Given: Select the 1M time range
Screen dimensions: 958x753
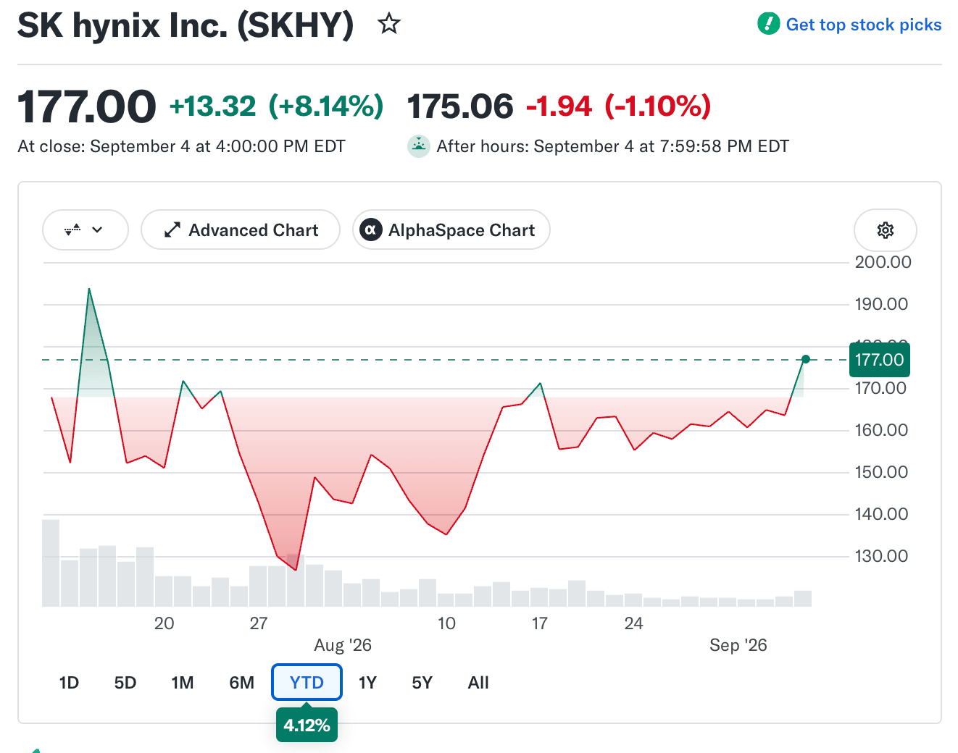Looking at the screenshot, I should pyautogui.click(x=183, y=683).
